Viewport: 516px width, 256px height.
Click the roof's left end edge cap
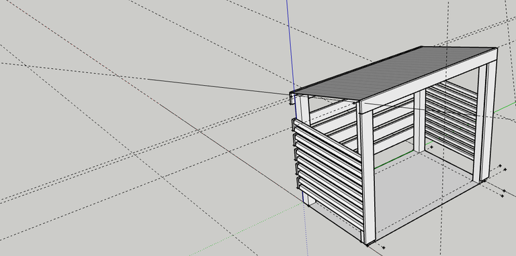[292, 98]
